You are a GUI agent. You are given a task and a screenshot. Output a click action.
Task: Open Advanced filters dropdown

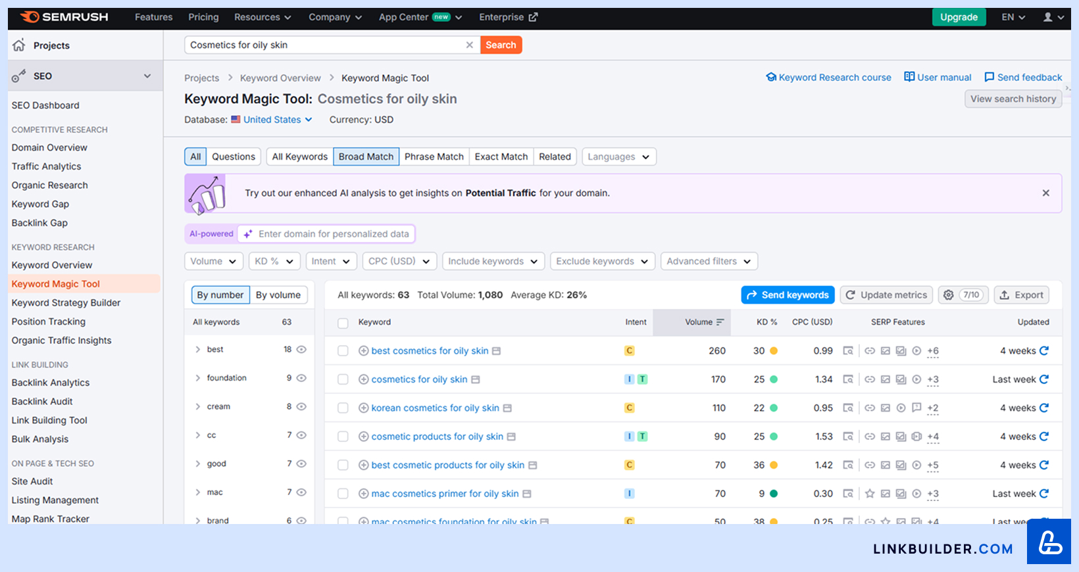pyautogui.click(x=709, y=261)
